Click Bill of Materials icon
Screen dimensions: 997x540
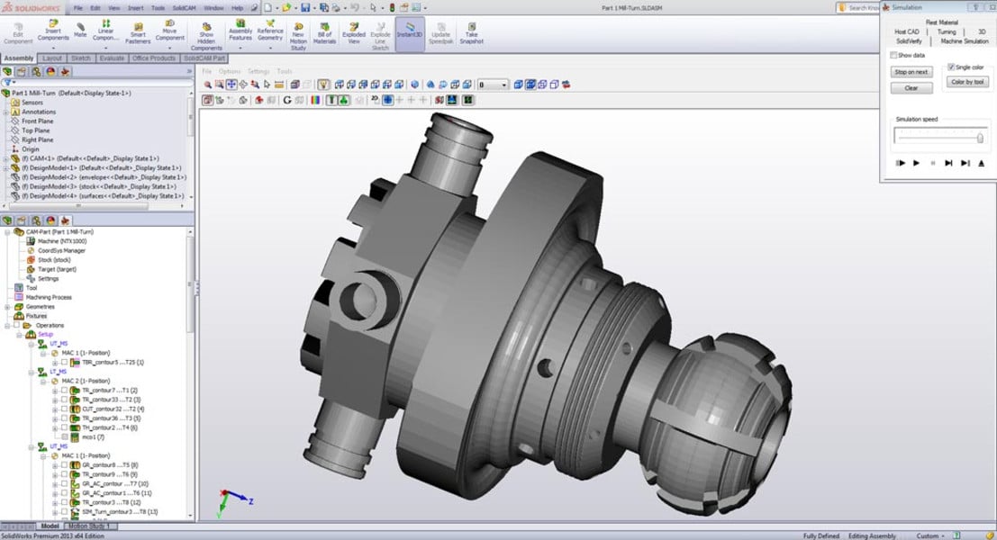(324, 33)
